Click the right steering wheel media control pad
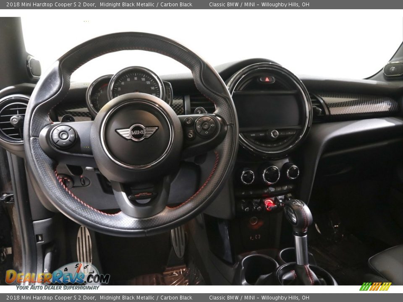403x302 pixels. 206,126
